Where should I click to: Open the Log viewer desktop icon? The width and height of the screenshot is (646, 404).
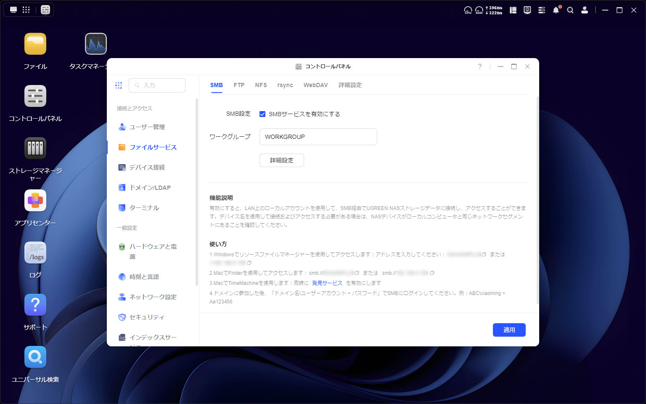35,253
